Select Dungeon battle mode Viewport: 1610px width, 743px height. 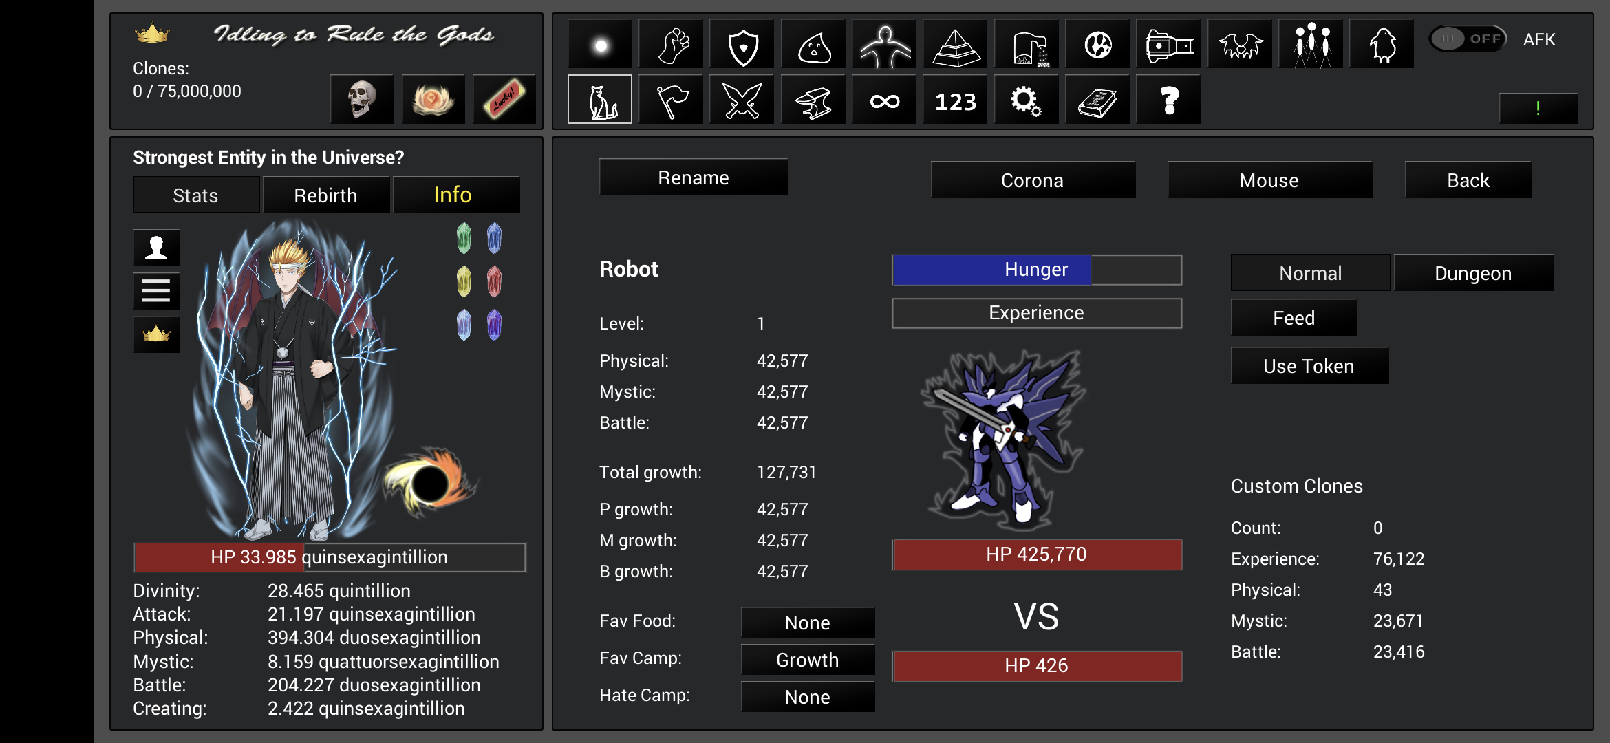pyautogui.click(x=1474, y=273)
